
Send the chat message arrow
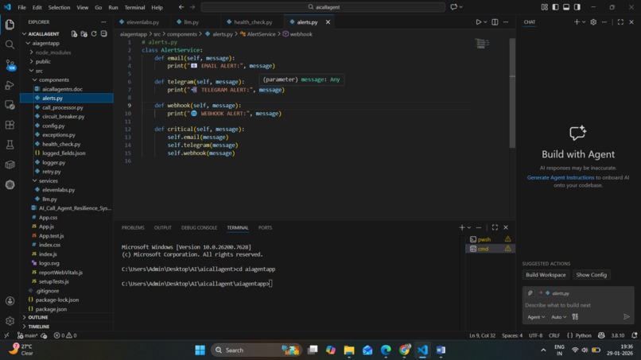pos(626,316)
